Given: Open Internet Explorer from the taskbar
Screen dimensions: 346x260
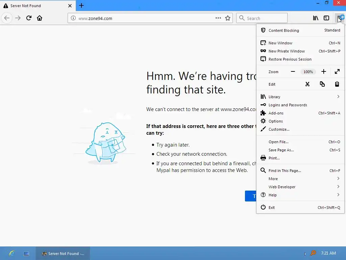Looking at the screenshot, I should (x=12, y=253).
